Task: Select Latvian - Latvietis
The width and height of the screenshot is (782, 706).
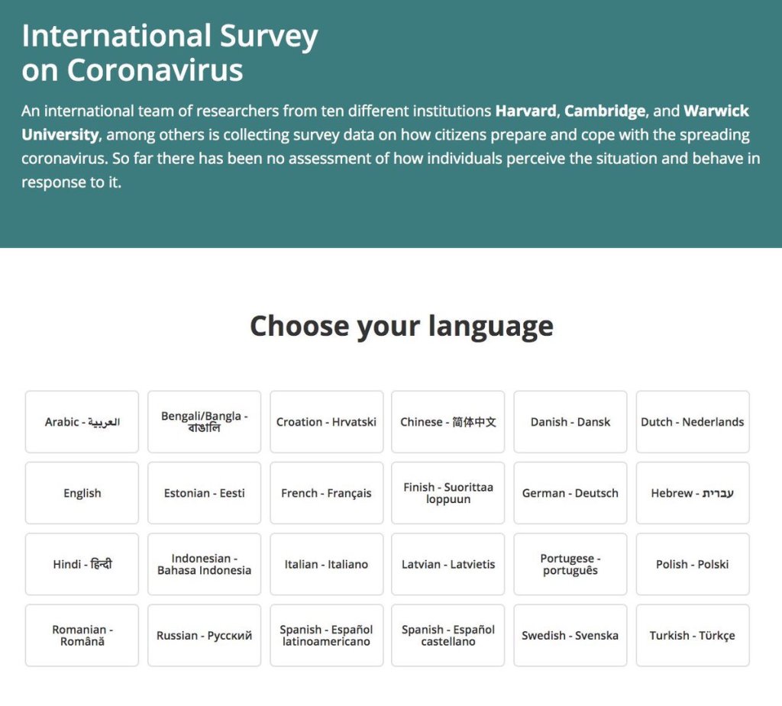Action: point(448,564)
